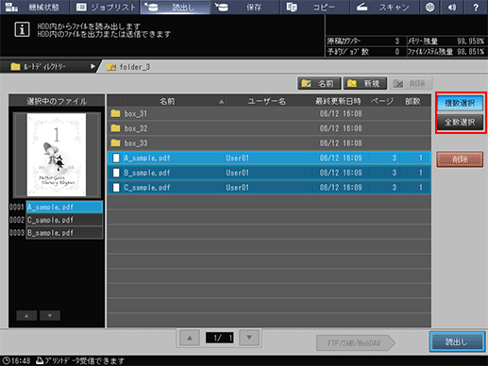Open help with the question mark icon
This screenshot has width=488, height=366.
pyautogui.click(x=476, y=7)
